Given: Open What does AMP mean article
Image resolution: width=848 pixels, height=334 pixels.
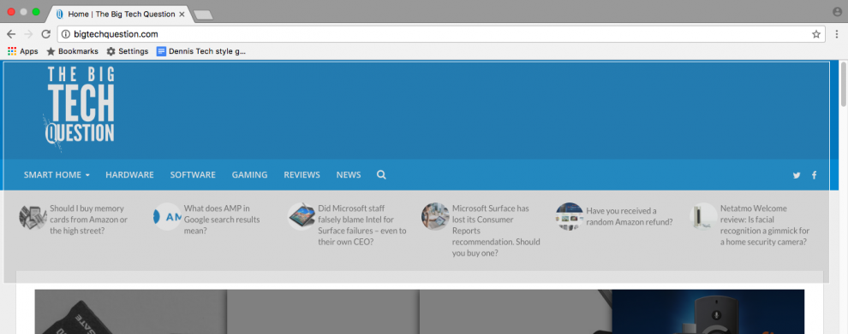Looking at the screenshot, I should [222, 219].
